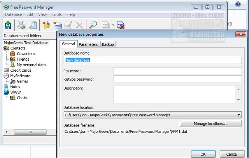
Task: Select the Notes tree label
Action: (15, 87)
